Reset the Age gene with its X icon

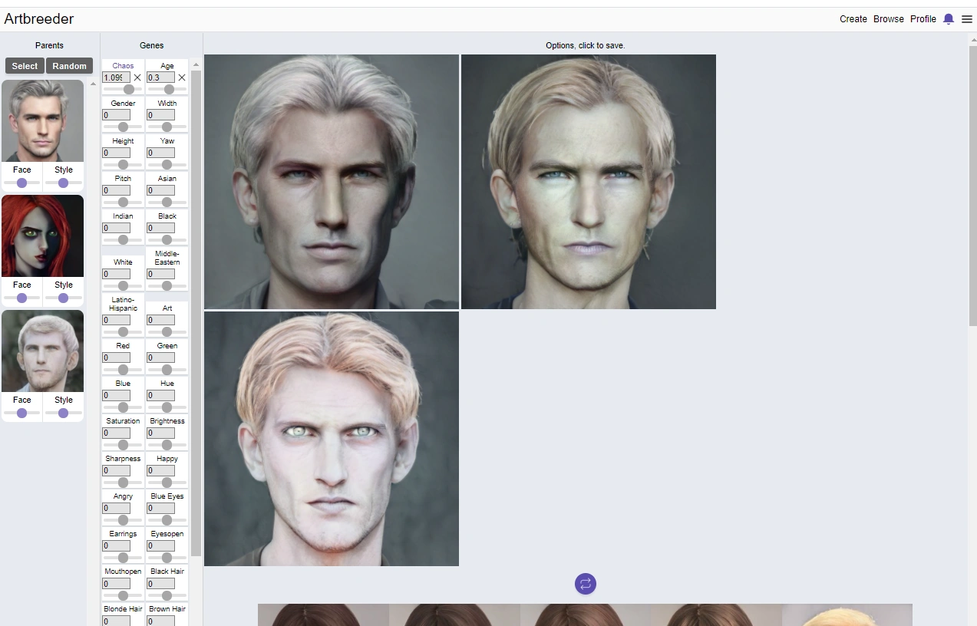pyautogui.click(x=182, y=77)
